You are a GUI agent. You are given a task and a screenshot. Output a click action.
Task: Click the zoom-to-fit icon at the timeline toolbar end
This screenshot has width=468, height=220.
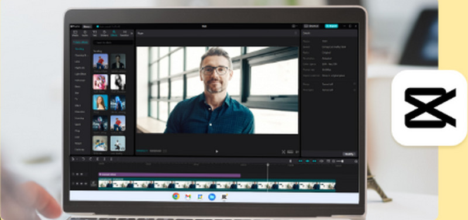(x=356, y=161)
